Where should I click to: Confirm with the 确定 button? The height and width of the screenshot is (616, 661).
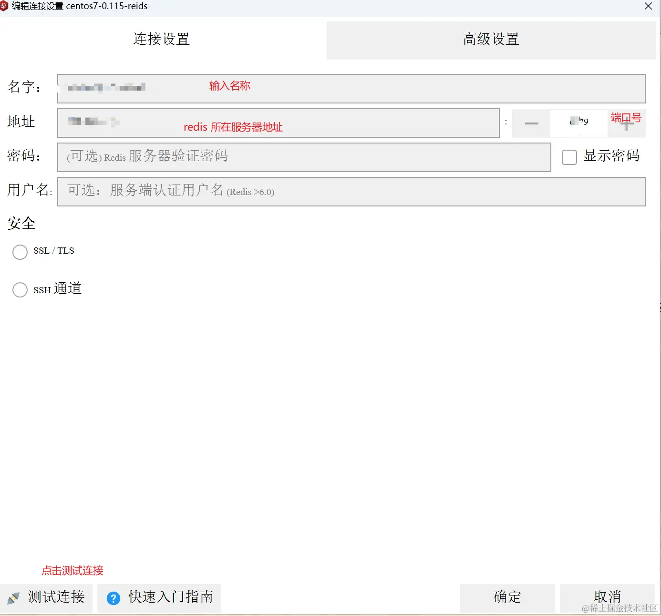(x=507, y=598)
